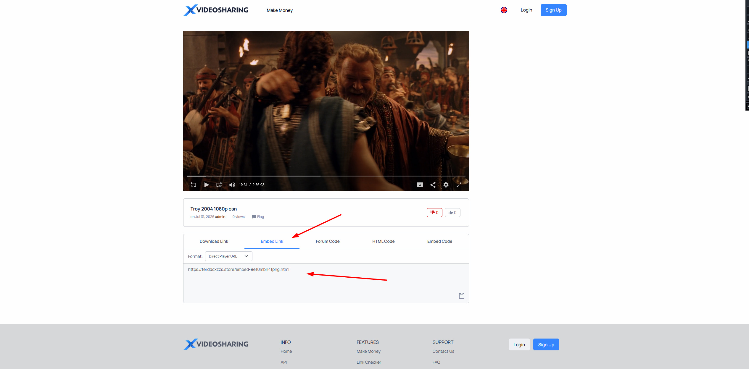Click the XVideoSharing logo in the header
The height and width of the screenshot is (369, 749).
tap(216, 10)
